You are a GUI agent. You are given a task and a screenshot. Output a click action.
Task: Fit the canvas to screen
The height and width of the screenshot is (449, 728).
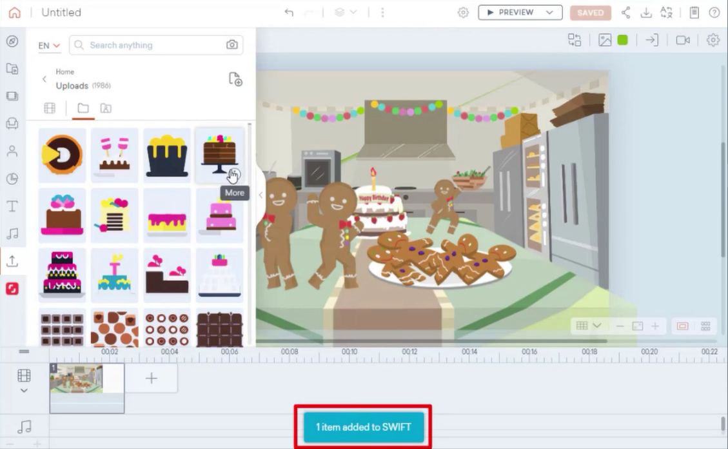(x=638, y=326)
